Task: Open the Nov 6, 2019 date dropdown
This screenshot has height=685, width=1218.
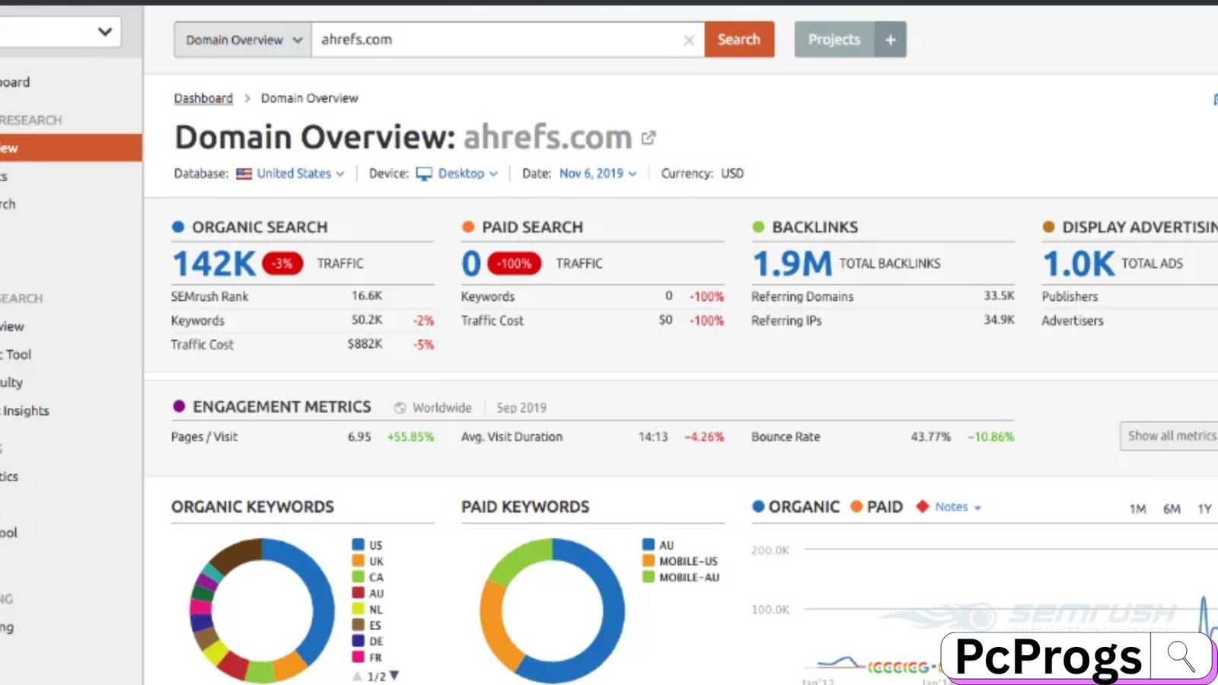Action: coord(598,174)
